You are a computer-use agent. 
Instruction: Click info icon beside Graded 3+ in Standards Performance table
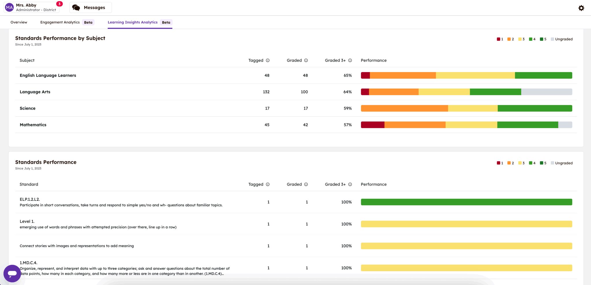pyautogui.click(x=350, y=184)
